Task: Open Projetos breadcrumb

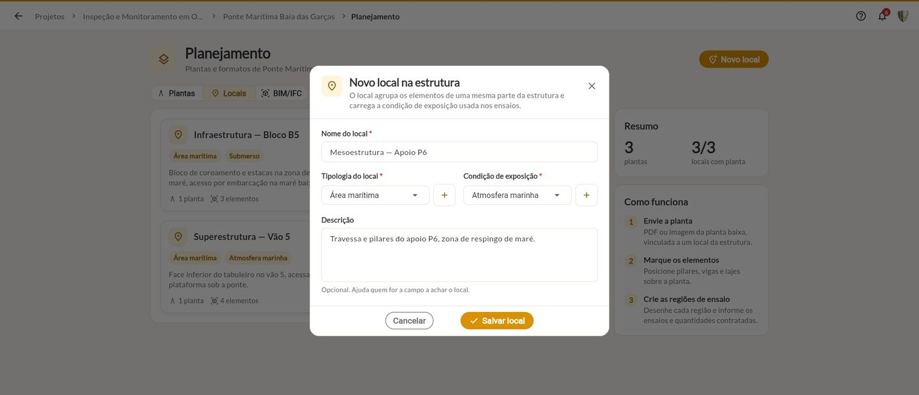Action: (x=50, y=16)
